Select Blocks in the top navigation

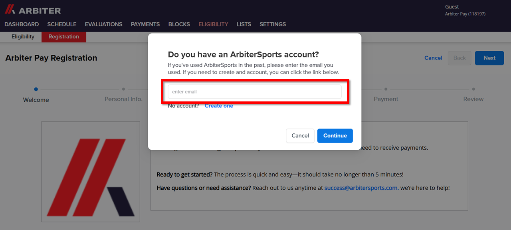pos(179,24)
